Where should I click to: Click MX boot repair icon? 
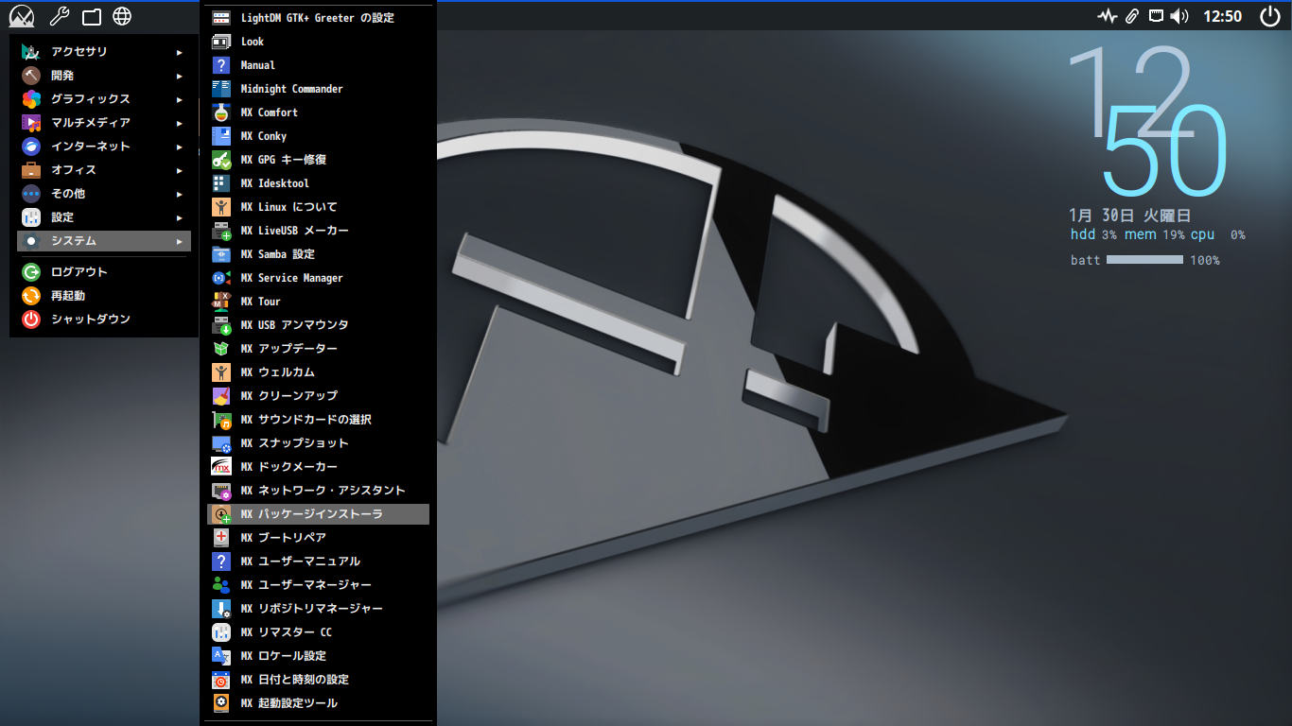tap(221, 538)
